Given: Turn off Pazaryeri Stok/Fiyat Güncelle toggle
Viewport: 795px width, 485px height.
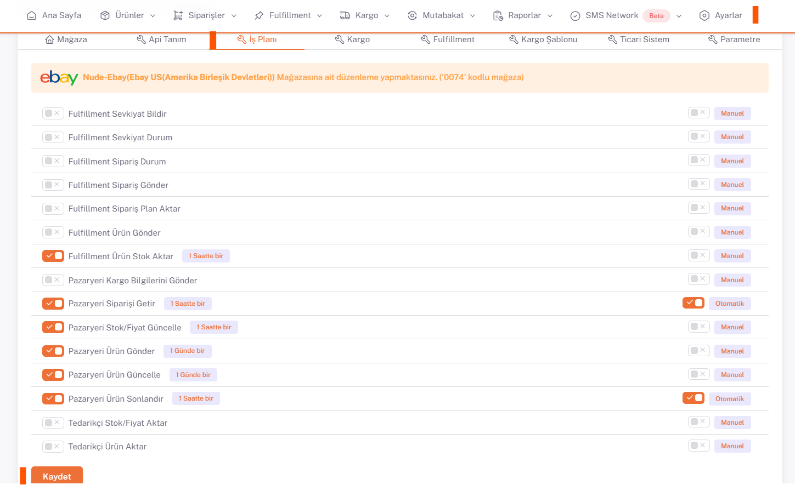Looking at the screenshot, I should point(53,327).
